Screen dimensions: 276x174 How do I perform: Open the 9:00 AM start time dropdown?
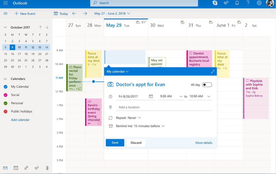point(171,96)
